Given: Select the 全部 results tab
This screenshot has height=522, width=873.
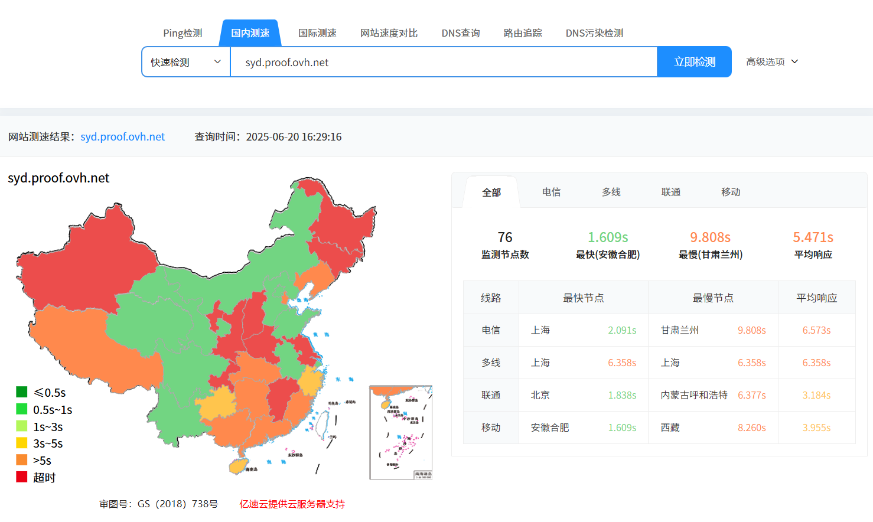Looking at the screenshot, I should coord(491,193).
